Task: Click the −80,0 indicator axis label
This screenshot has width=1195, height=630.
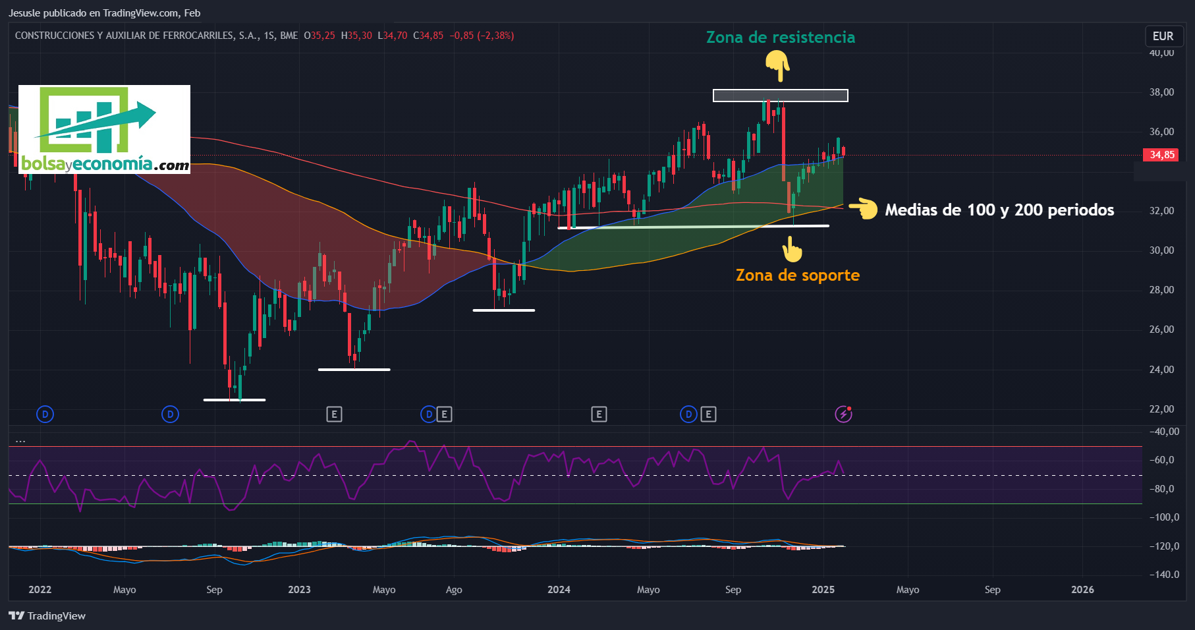Action: (x=1161, y=489)
